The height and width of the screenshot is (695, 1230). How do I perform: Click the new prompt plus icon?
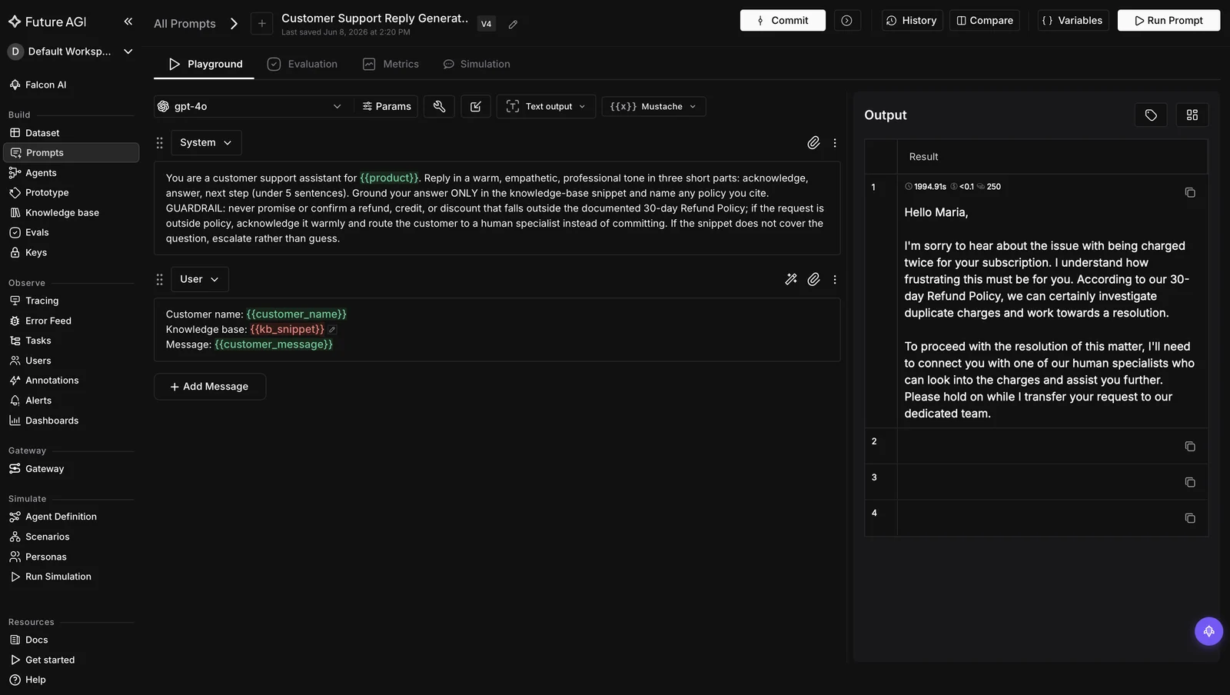[x=261, y=24]
